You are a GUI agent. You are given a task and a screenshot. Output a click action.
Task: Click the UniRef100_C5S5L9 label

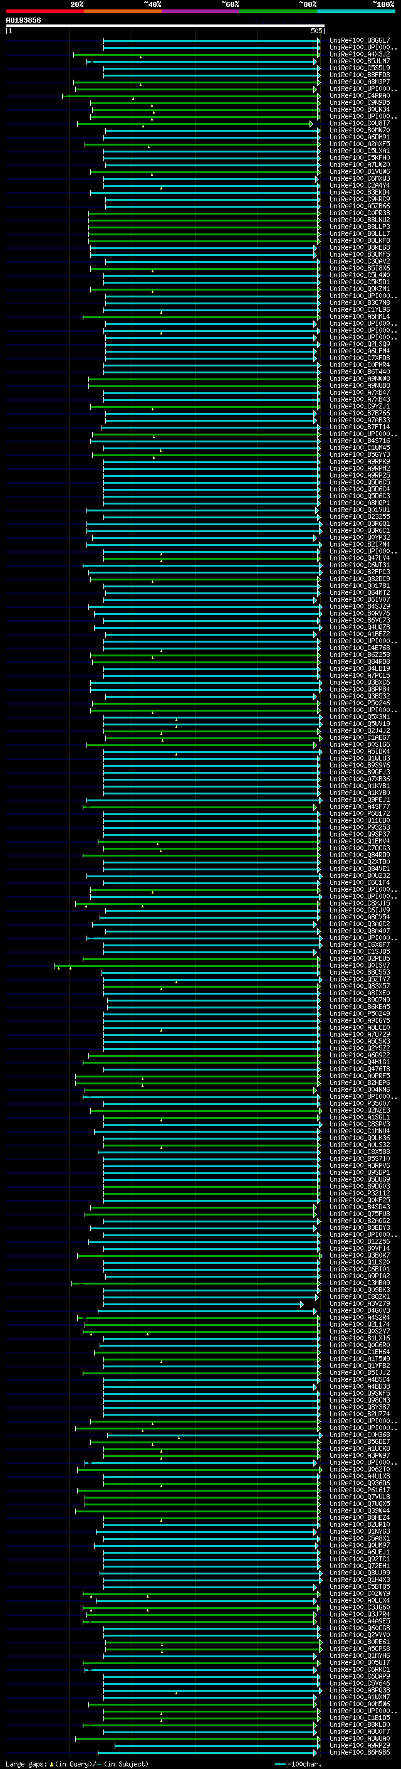coord(359,68)
